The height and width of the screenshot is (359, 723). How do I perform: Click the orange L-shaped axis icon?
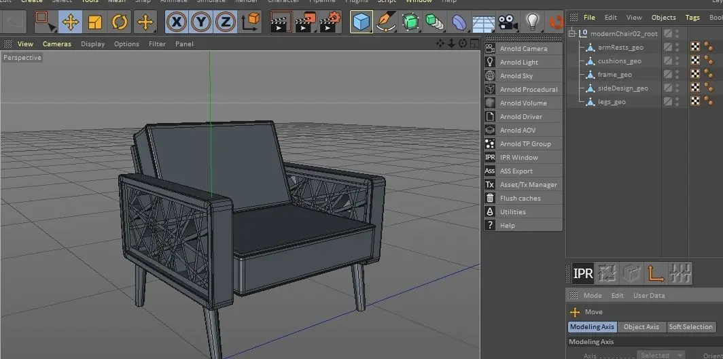coord(655,273)
